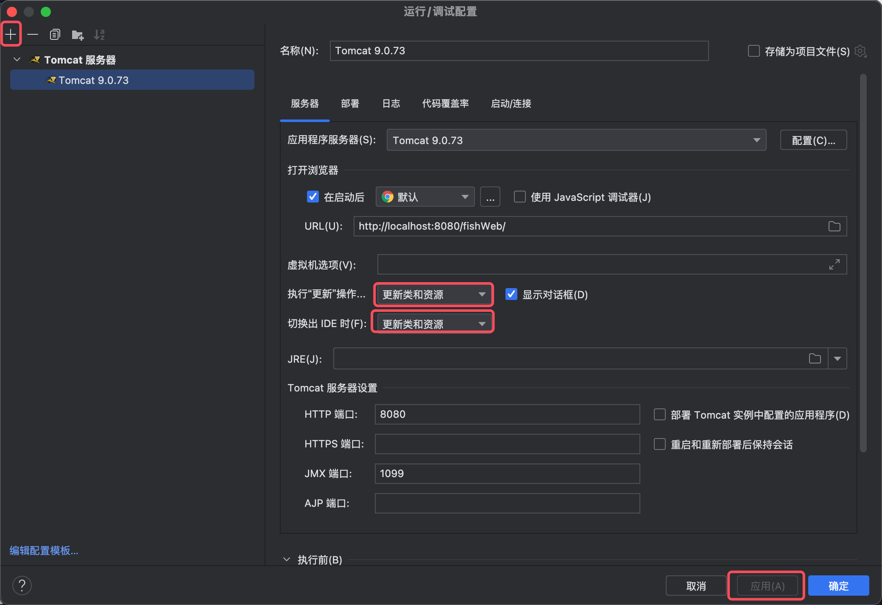Screen dimensions: 882x605
Task: Sort configurations alphabetically
Action: 99,34
